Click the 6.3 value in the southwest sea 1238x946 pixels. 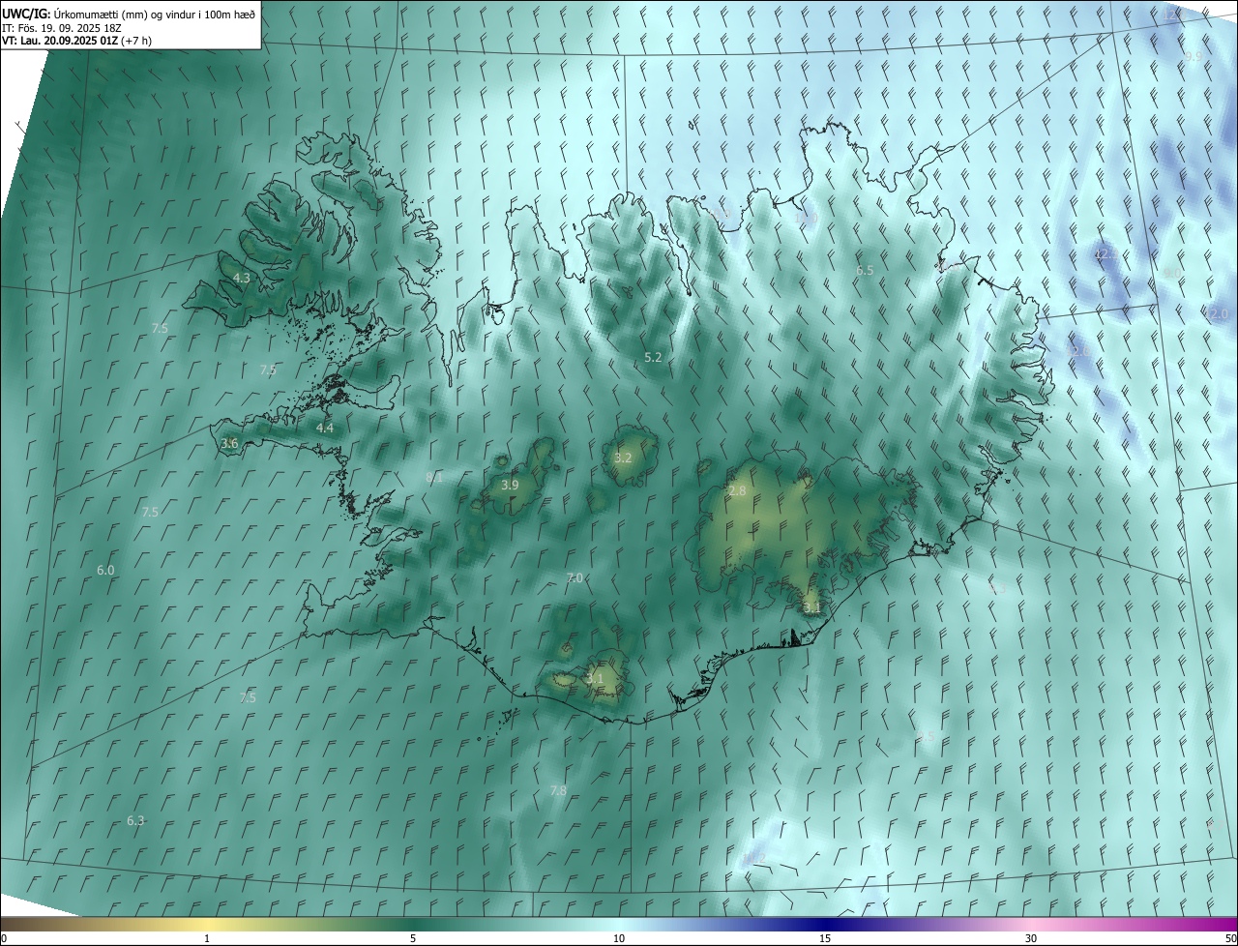coord(135,820)
